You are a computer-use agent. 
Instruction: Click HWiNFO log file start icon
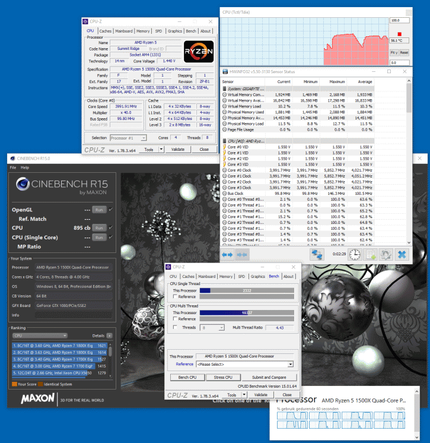point(371,254)
